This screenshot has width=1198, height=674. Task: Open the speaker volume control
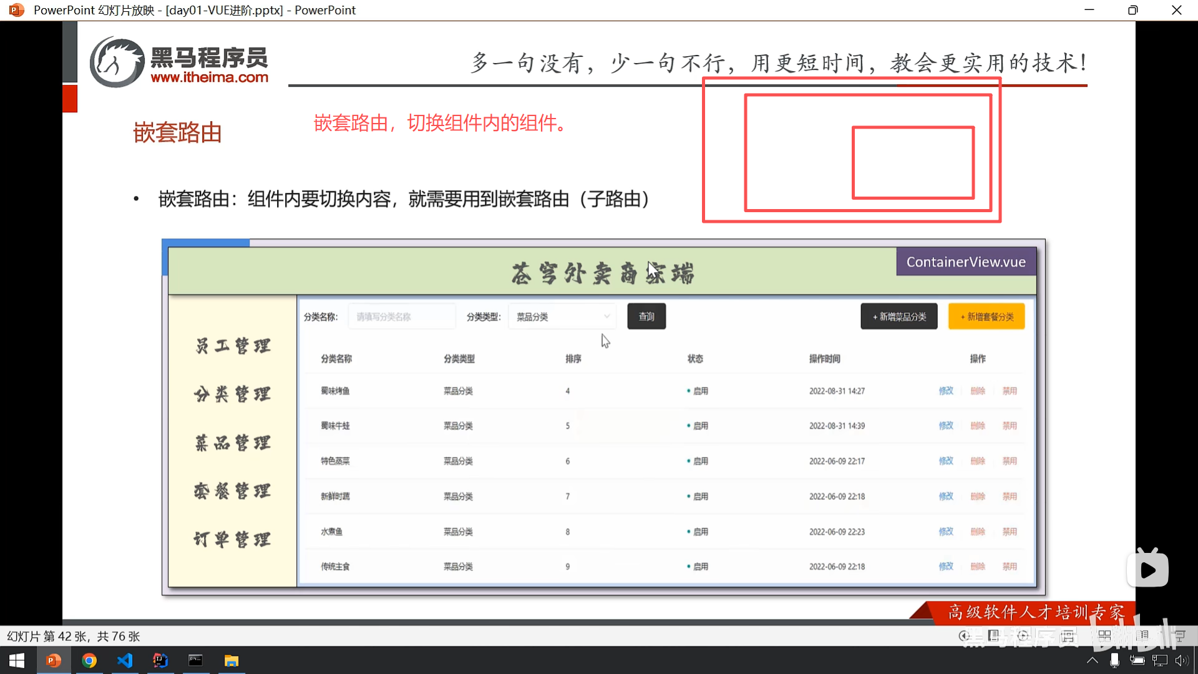(1181, 660)
